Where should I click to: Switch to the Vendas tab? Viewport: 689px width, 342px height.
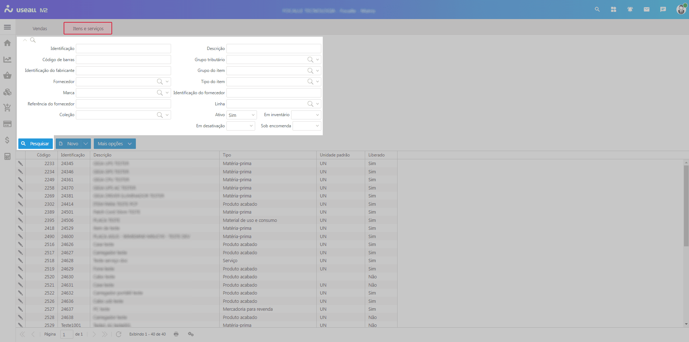pos(40,28)
